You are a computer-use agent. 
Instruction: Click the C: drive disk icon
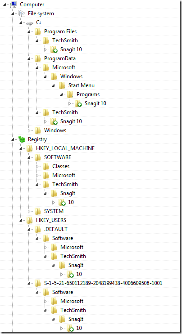click(30, 23)
